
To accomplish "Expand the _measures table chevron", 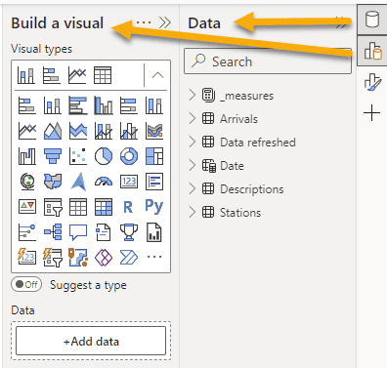I will pos(193,95).
